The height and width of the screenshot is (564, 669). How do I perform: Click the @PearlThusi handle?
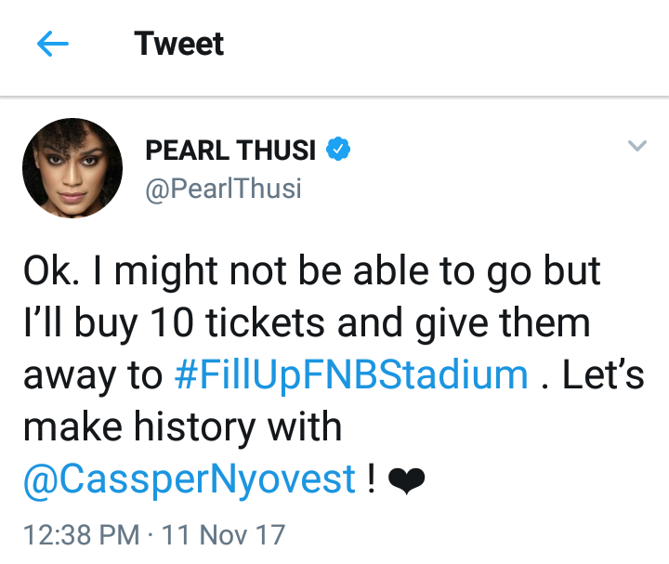pyautogui.click(x=223, y=189)
